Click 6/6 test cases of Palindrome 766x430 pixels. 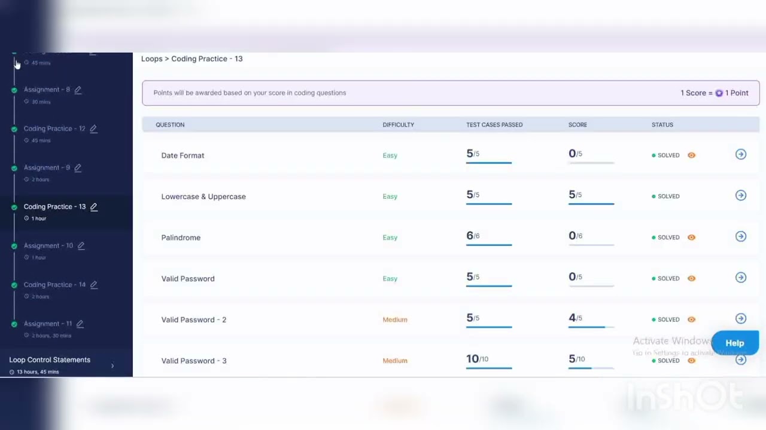click(x=473, y=236)
